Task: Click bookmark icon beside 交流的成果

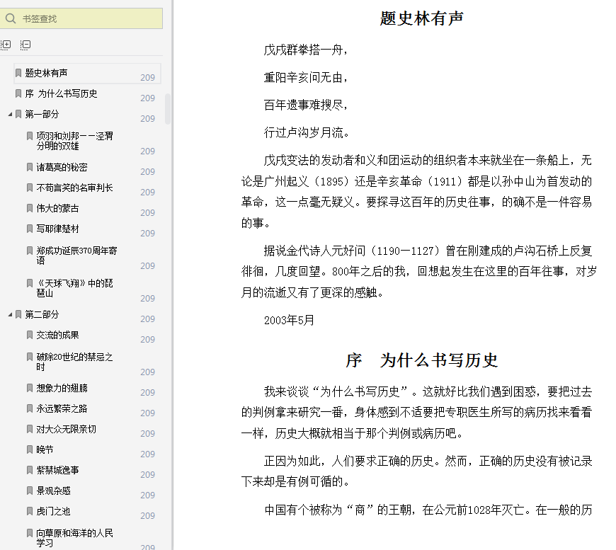Action: 30,335
